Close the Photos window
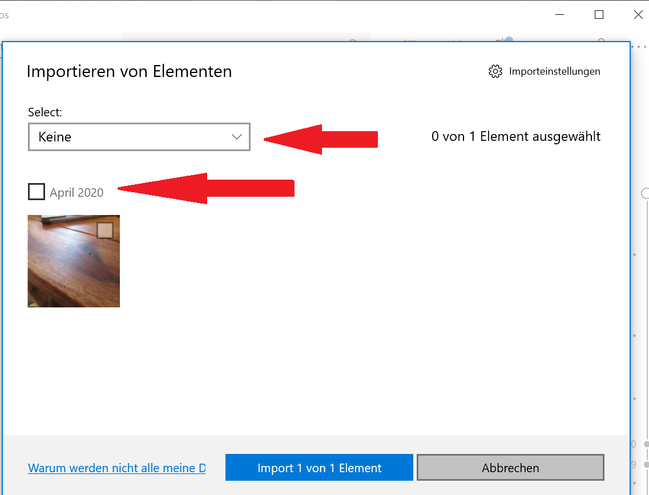The image size is (649, 495). [638, 15]
